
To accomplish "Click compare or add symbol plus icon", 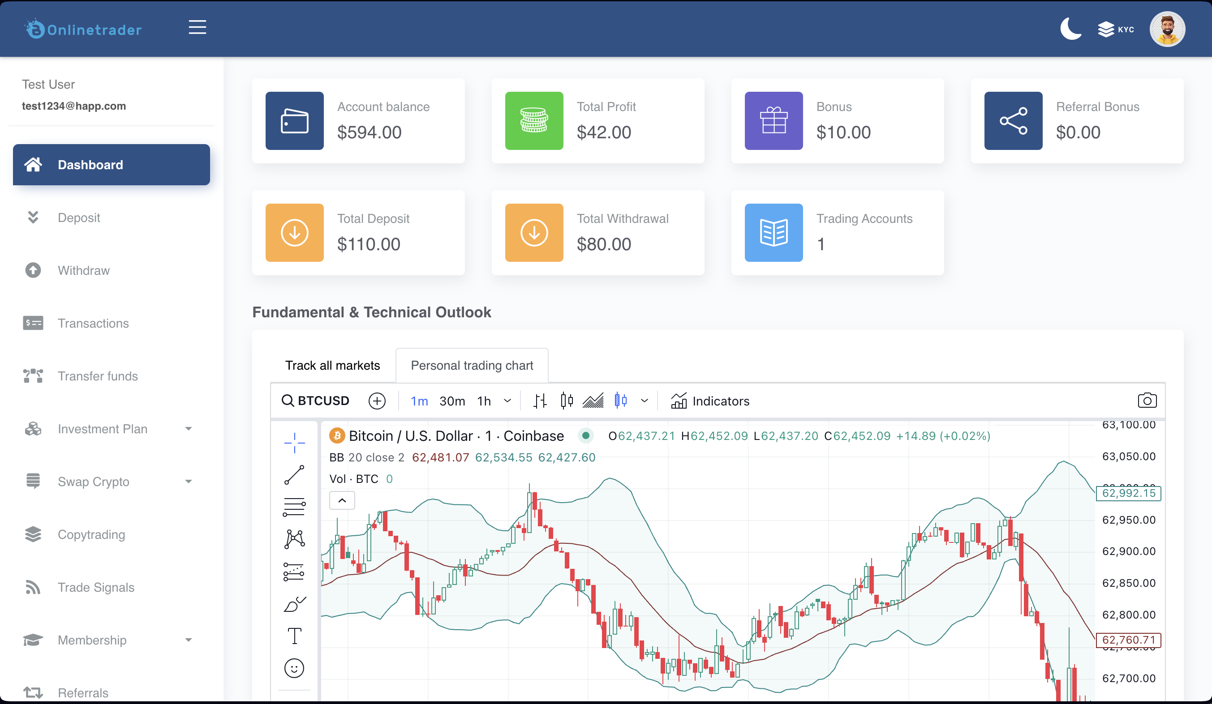I will 377,401.
